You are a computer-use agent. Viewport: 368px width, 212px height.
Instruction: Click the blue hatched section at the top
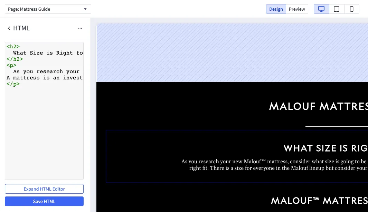[232, 52]
